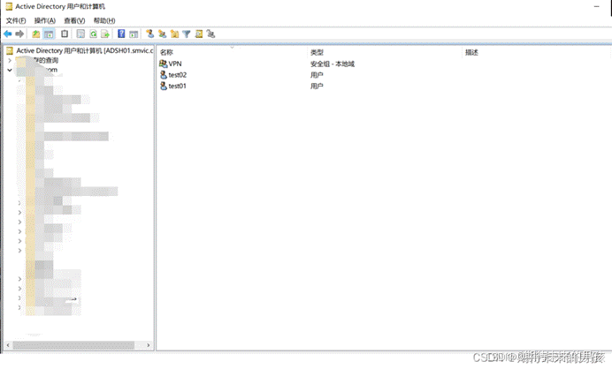Open Properties using the sheet toolbar icon

[x=80, y=34]
